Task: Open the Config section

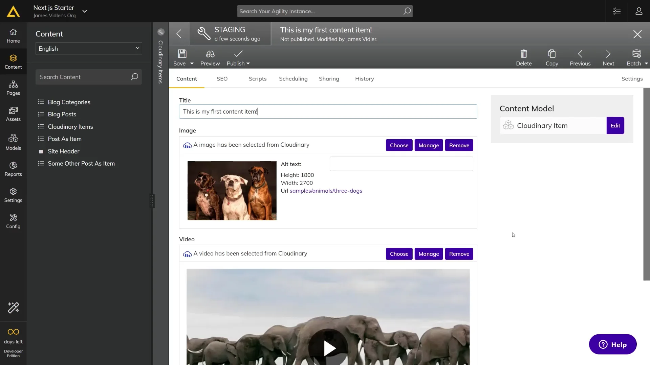Action: (13, 221)
